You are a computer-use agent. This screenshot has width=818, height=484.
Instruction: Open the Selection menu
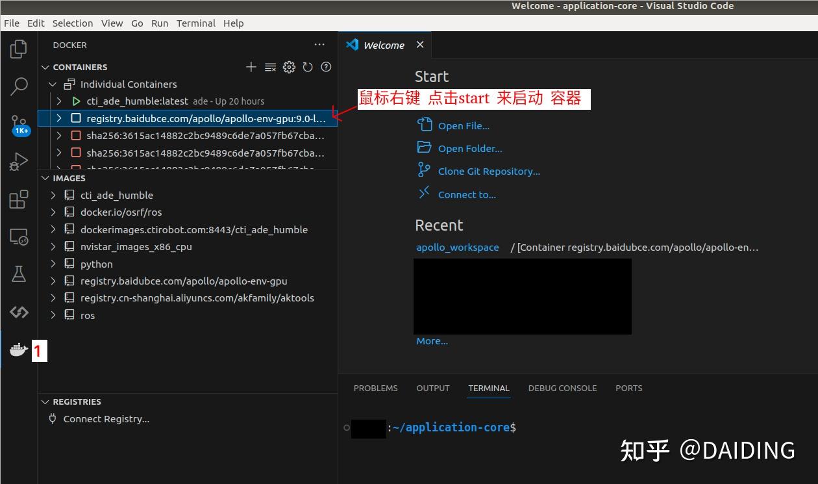(73, 23)
